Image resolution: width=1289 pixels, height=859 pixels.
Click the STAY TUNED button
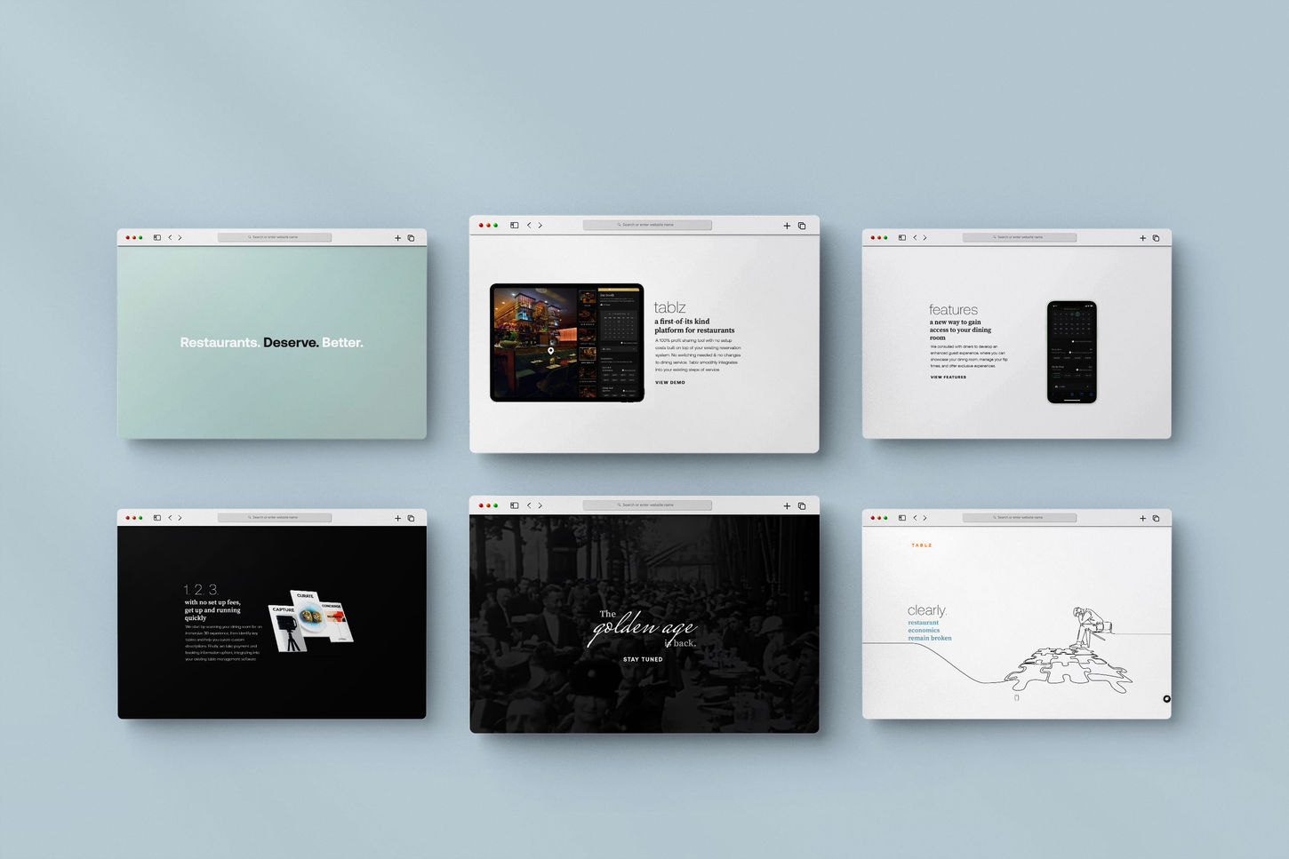point(644,659)
